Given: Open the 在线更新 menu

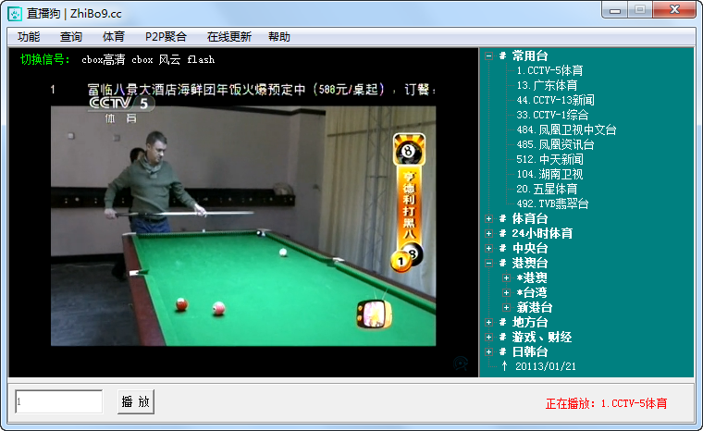Looking at the screenshot, I should [x=229, y=37].
